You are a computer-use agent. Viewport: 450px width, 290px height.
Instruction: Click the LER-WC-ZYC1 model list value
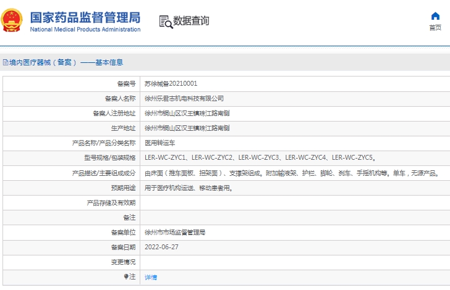[260, 158]
